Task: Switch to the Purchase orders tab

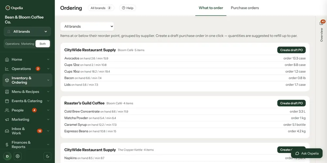Action: (x=245, y=8)
